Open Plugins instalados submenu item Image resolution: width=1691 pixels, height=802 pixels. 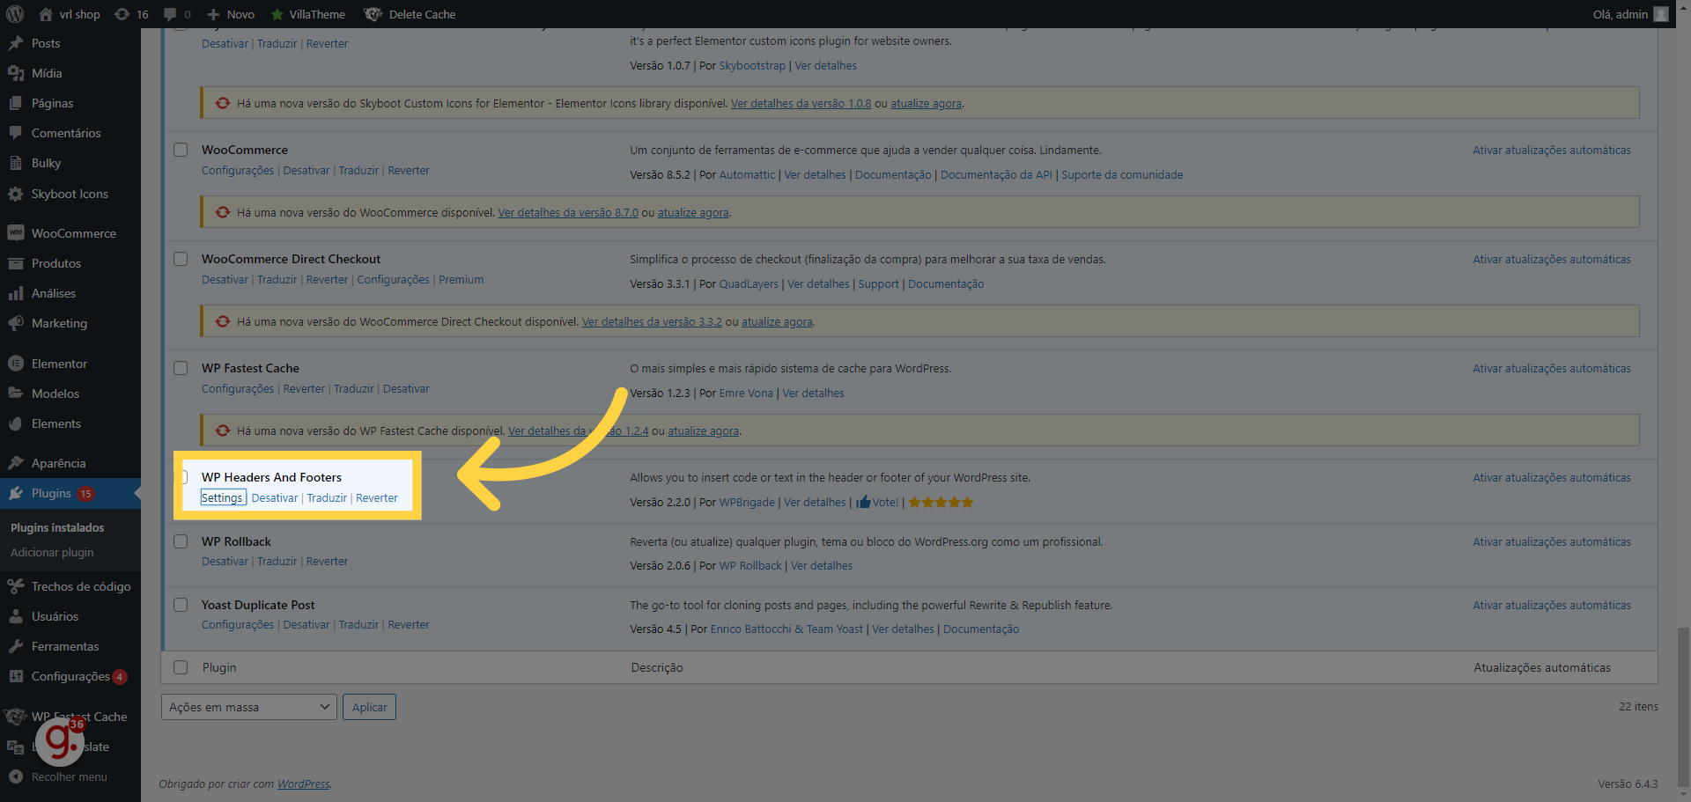(57, 527)
